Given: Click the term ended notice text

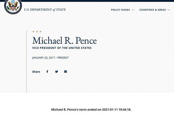Looking at the screenshot, I should (93, 109).
